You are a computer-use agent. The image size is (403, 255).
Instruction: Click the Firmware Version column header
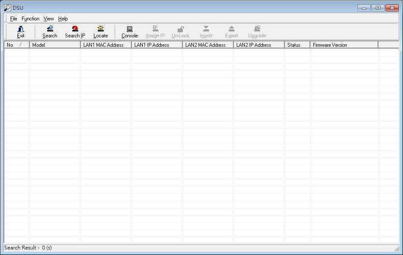[x=344, y=45]
